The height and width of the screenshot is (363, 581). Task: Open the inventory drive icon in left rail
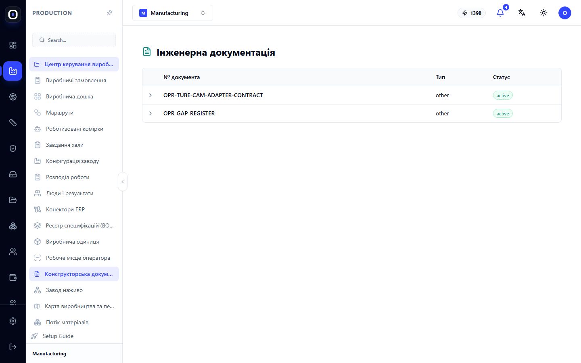tap(13, 174)
